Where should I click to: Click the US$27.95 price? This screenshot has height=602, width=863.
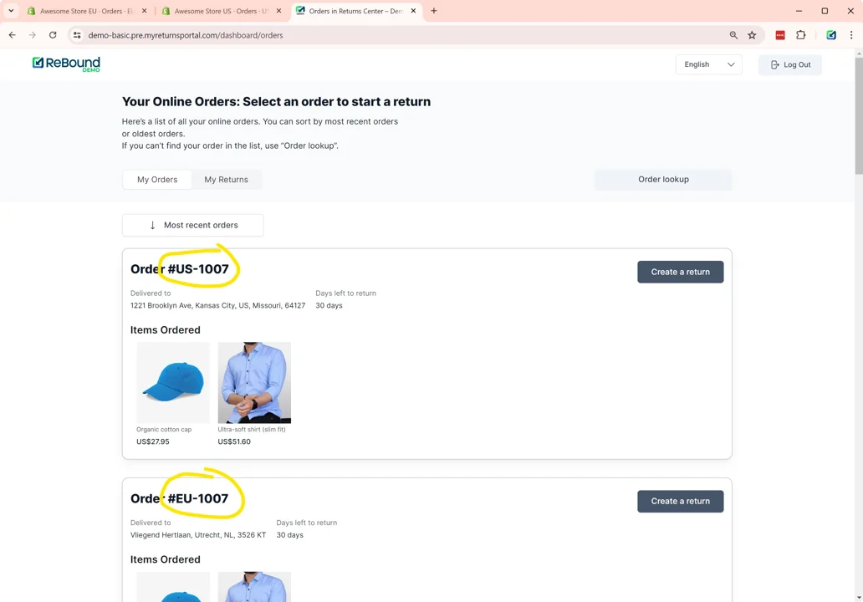pyautogui.click(x=153, y=441)
